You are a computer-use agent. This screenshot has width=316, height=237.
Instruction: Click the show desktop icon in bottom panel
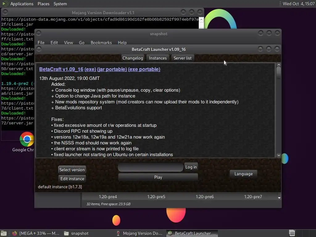click(x=4, y=233)
